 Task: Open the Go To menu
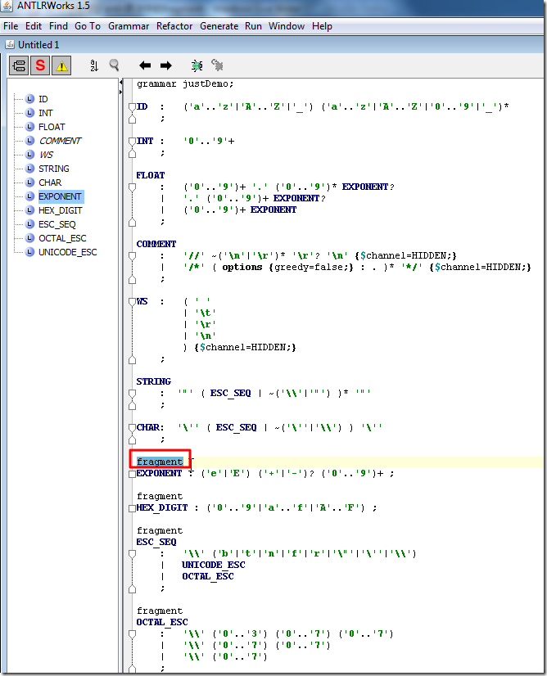pyautogui.click(x=88, y=26)
